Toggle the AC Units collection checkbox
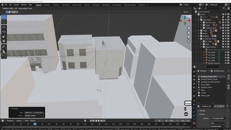 pyautogui.click(x=223, y=42)
